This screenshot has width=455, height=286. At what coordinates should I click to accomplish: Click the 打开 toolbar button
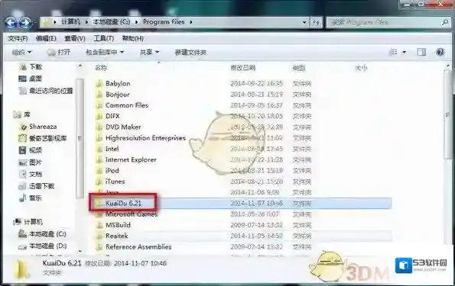59,52
